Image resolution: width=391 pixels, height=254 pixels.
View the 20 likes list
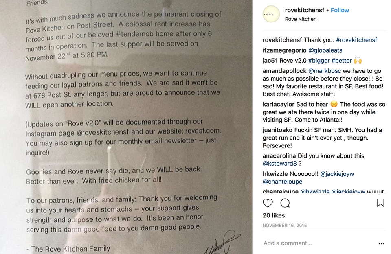pyautogui.click(x=274, y=215)
